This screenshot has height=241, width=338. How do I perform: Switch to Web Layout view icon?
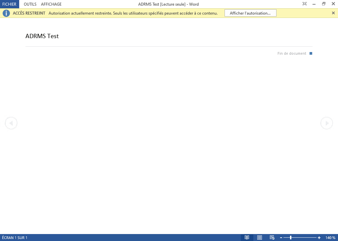coord(272,238)
